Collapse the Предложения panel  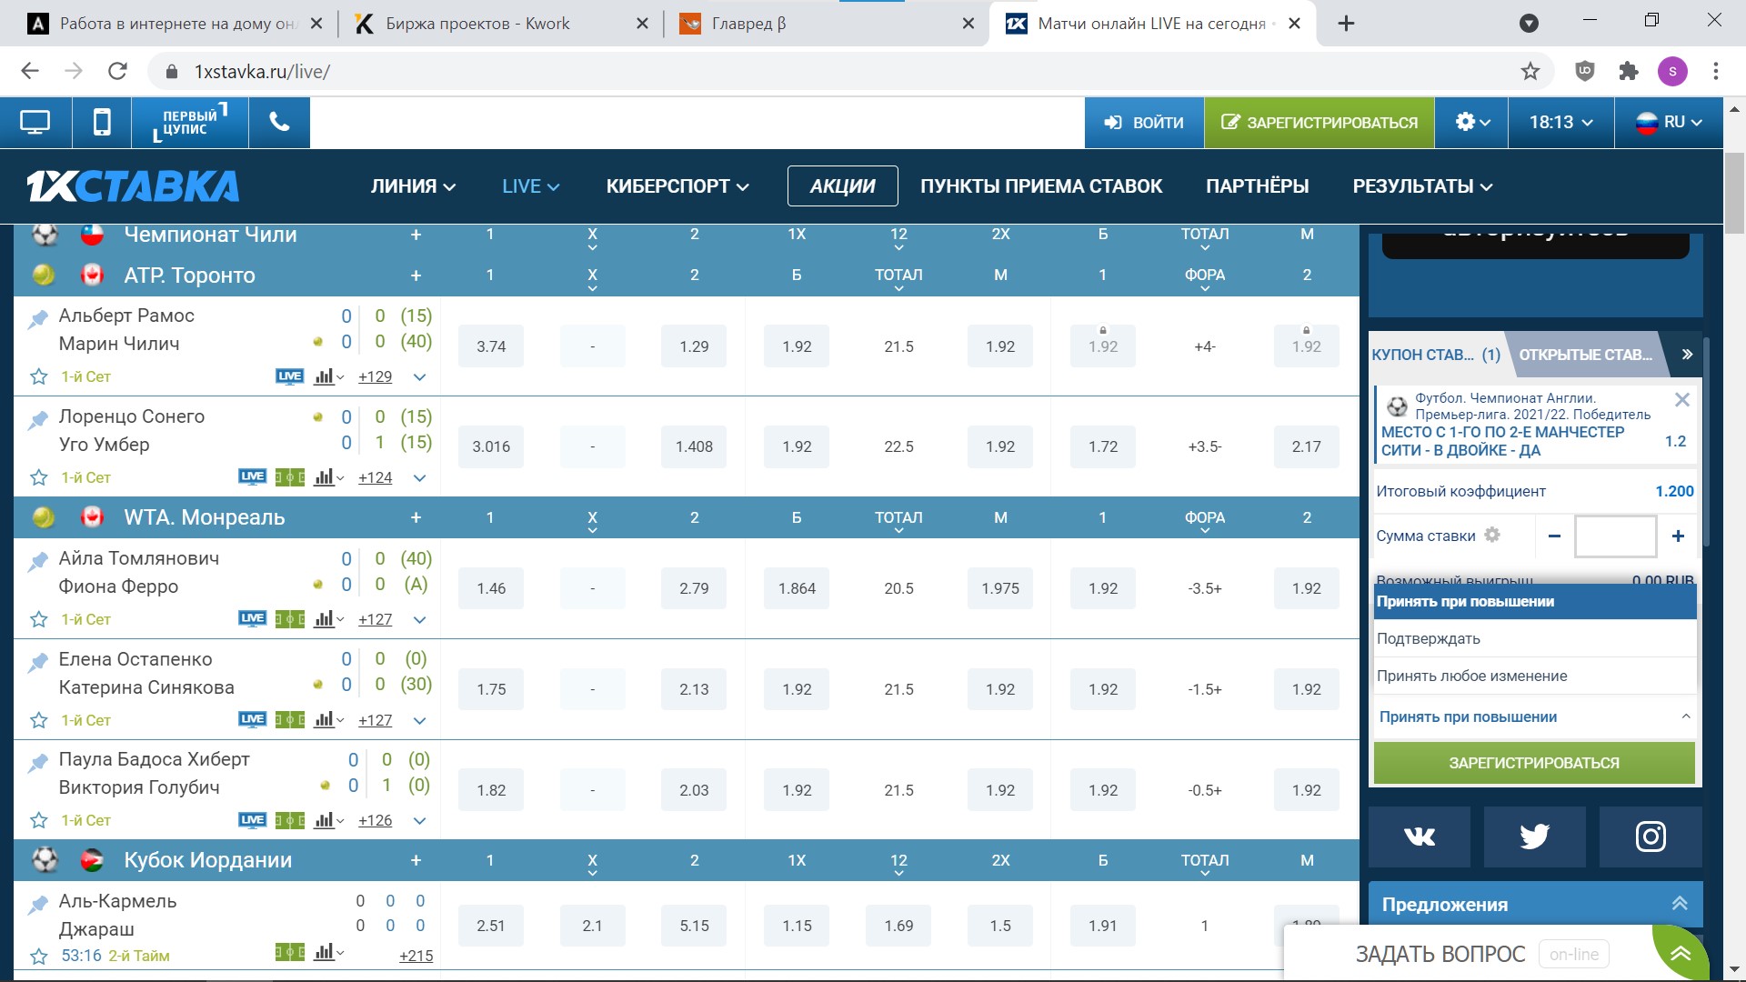1680,904
